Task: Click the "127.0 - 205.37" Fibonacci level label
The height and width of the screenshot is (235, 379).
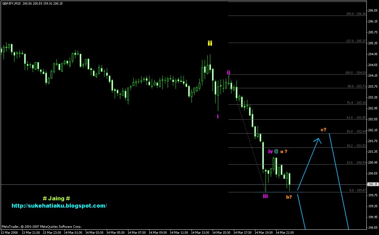Action: pos(356,41)
